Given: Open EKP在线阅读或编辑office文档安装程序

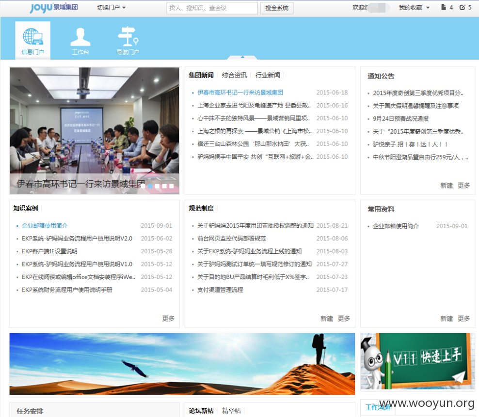Looking at the screenshot, I should click(79, 277).
